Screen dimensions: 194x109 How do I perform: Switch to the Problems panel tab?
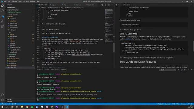click(40, 70)
